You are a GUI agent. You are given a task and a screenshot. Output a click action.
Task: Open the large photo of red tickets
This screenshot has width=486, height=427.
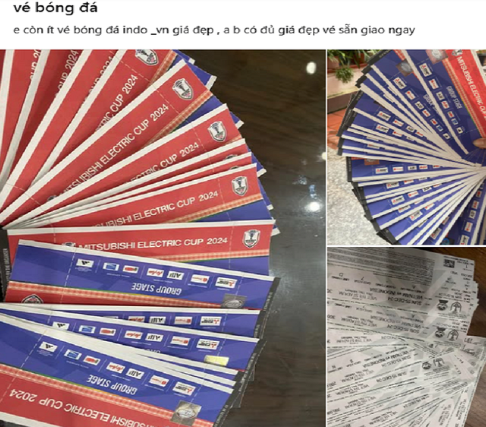[x=163, y=238]
